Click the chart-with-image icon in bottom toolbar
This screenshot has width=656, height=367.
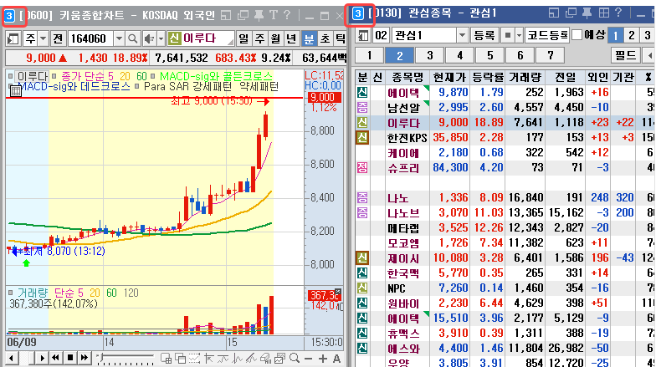point(279,358)
